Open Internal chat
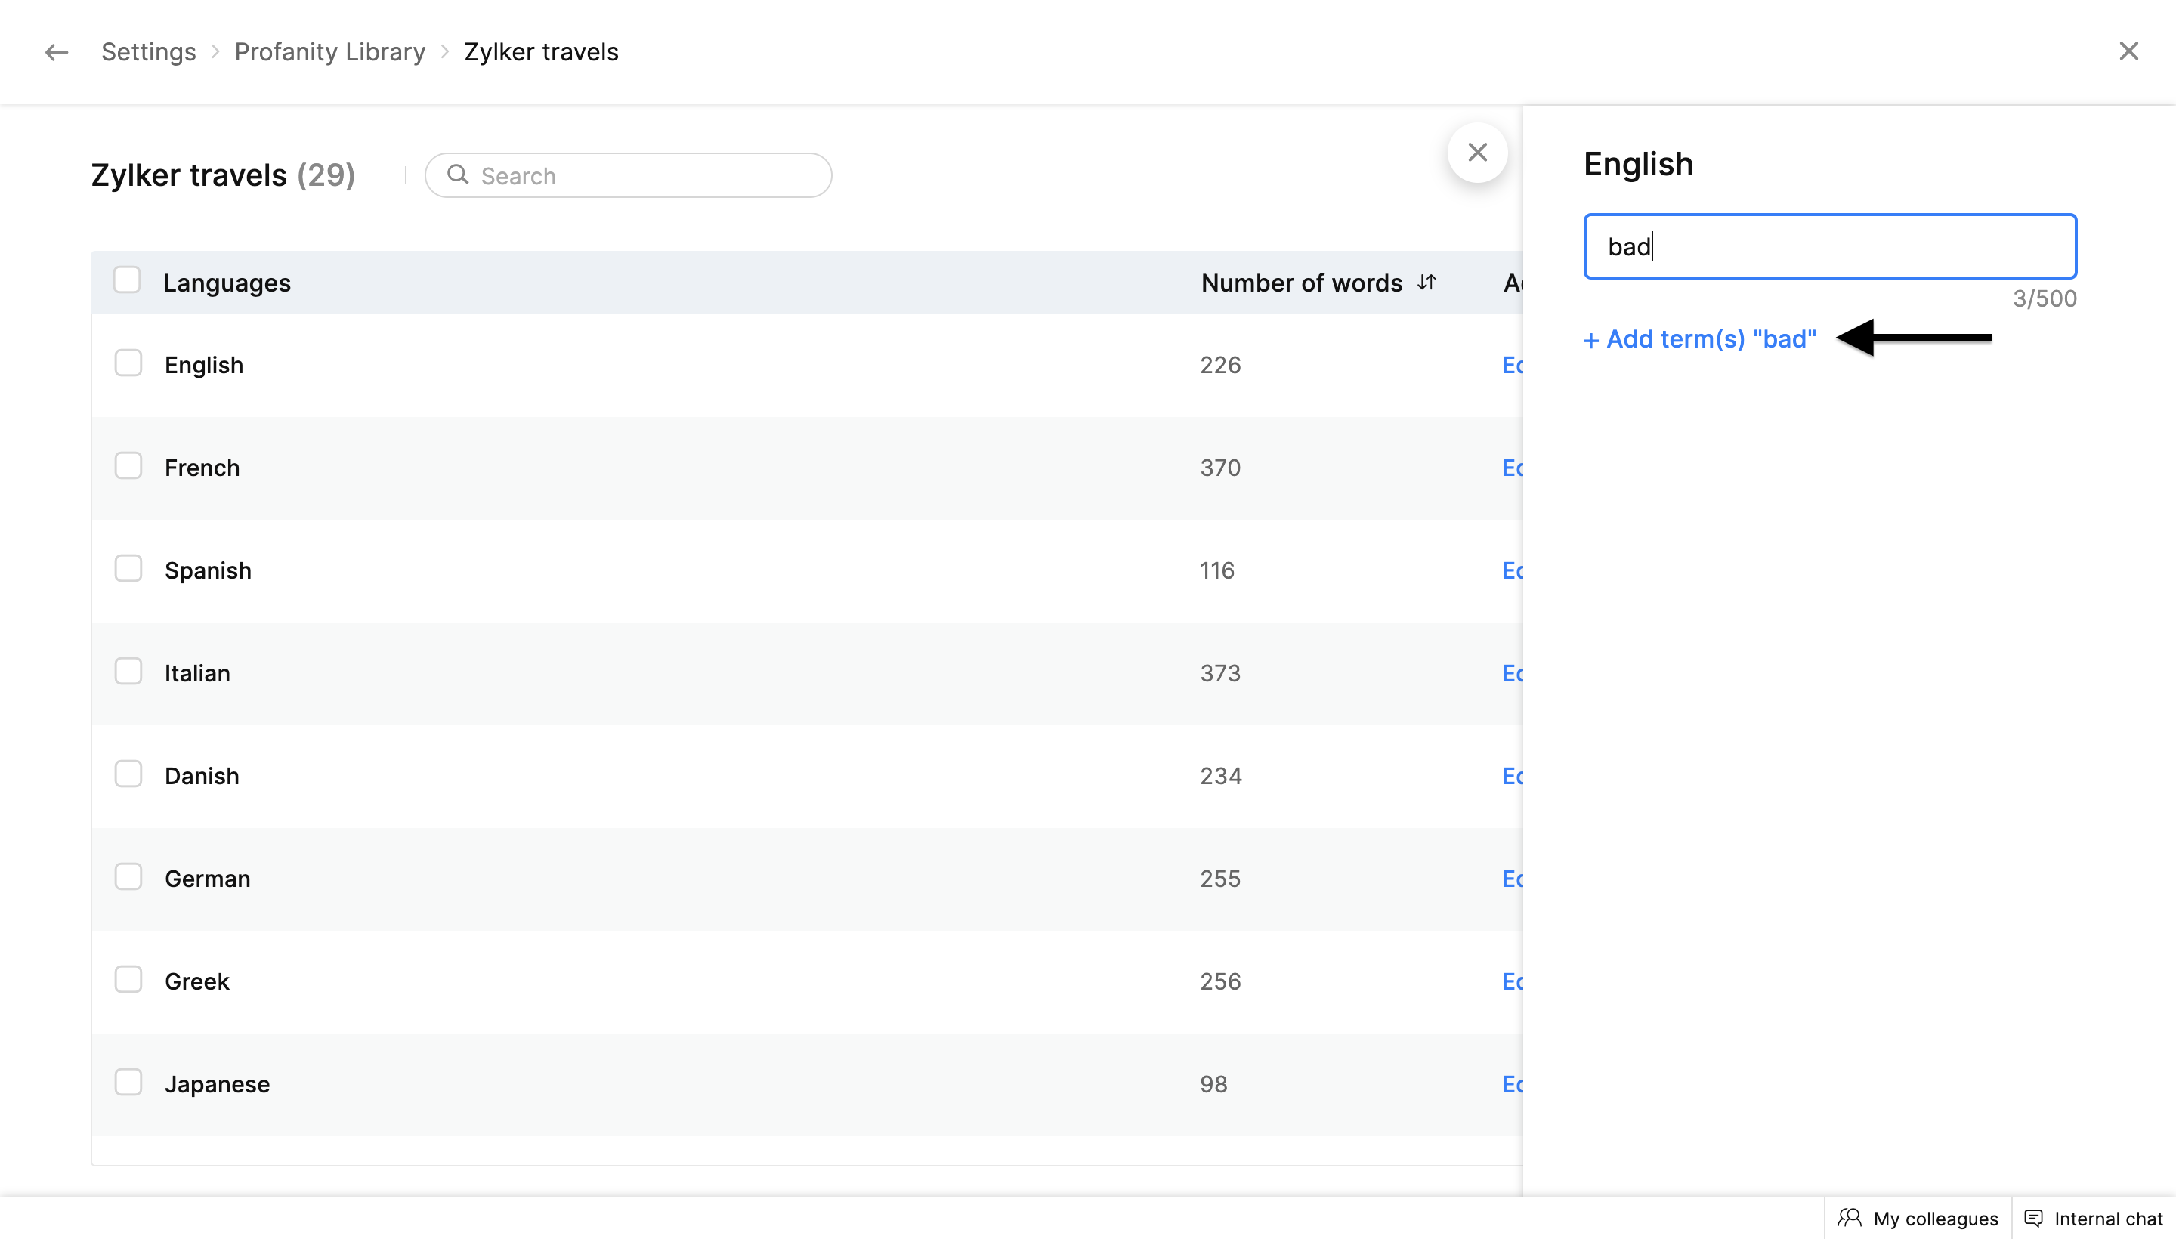 [2094, 1218]
